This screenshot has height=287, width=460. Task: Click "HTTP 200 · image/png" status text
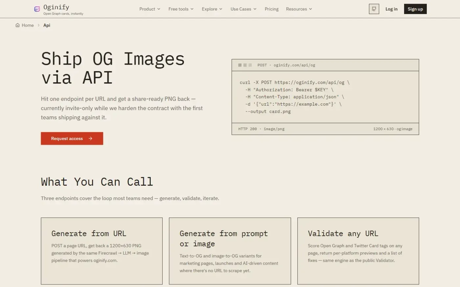[261, 129]
